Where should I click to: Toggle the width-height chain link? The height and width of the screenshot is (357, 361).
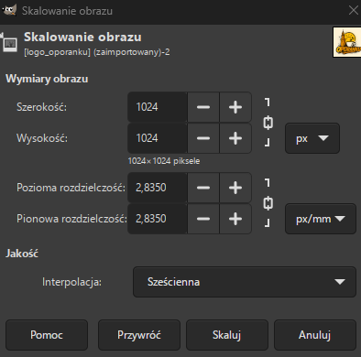point(268,123)
